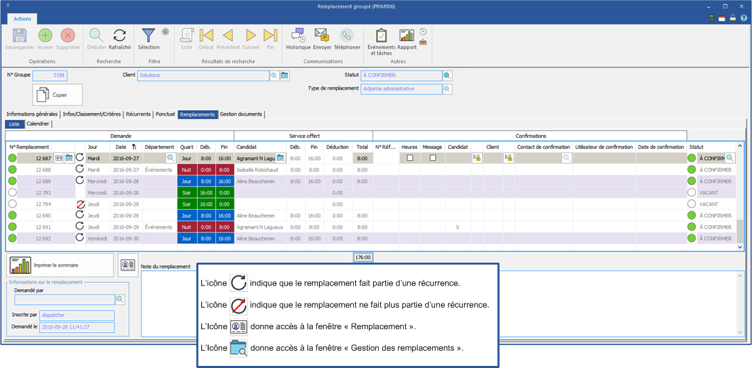The image size is (752, 368).
Task: Click the padlock icon in title bar
Action: 733,18
